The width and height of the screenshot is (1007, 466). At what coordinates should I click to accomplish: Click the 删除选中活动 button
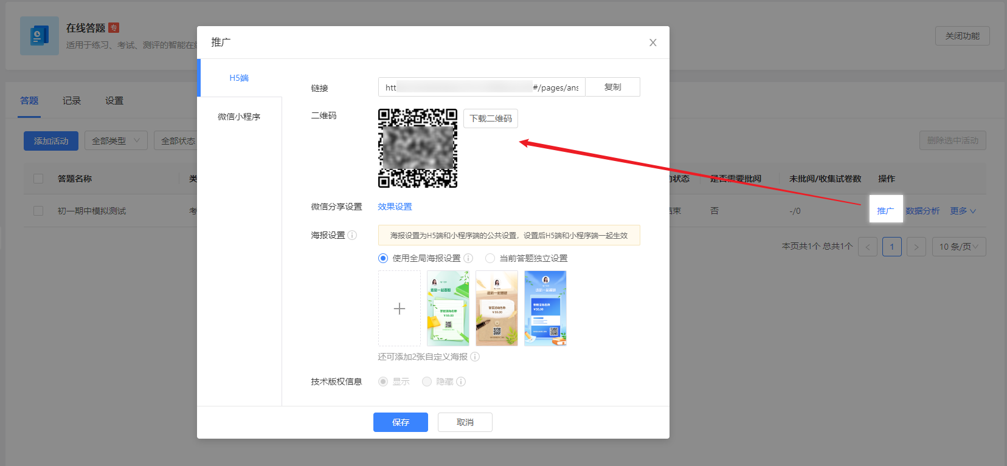tap(952, 141)
